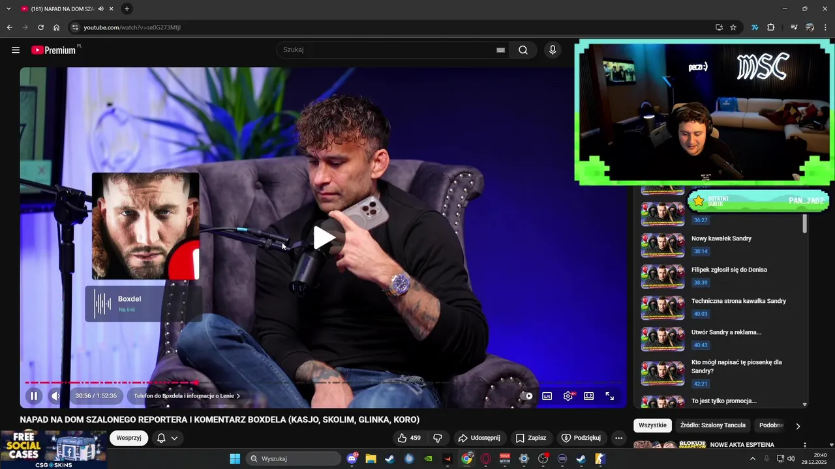Click Free Social Cases CSGO-Skins ad
This screenshot has height=469, width=835.
coord(53,450)
